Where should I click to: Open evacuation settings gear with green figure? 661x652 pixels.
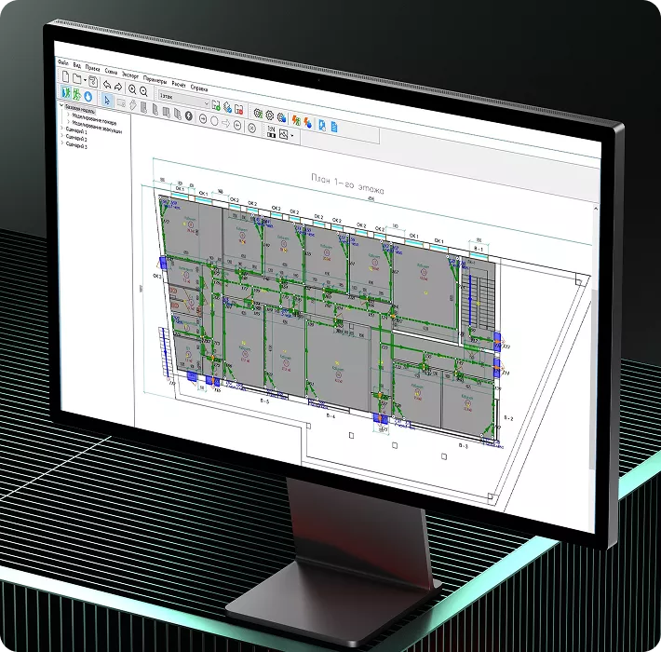coord(258,113)
